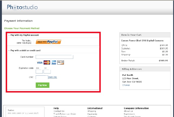
Task: Open the Superstore link
Action: (129, 114)
